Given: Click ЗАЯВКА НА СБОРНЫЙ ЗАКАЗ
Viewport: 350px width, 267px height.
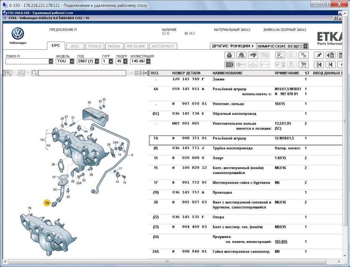Looking at the screenshot, I should point(285,30).
